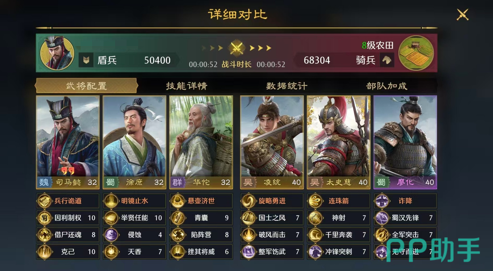Click the cavalry horse type icon
493x271 pixels.
coord(387,60)
